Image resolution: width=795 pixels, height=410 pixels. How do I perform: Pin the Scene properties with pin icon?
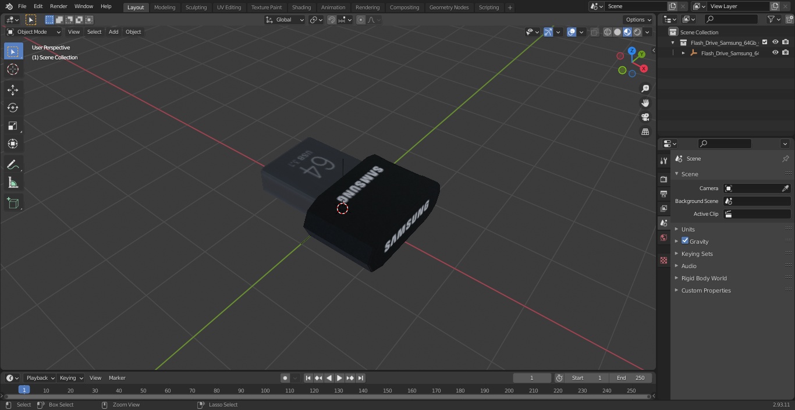point(785,159)
